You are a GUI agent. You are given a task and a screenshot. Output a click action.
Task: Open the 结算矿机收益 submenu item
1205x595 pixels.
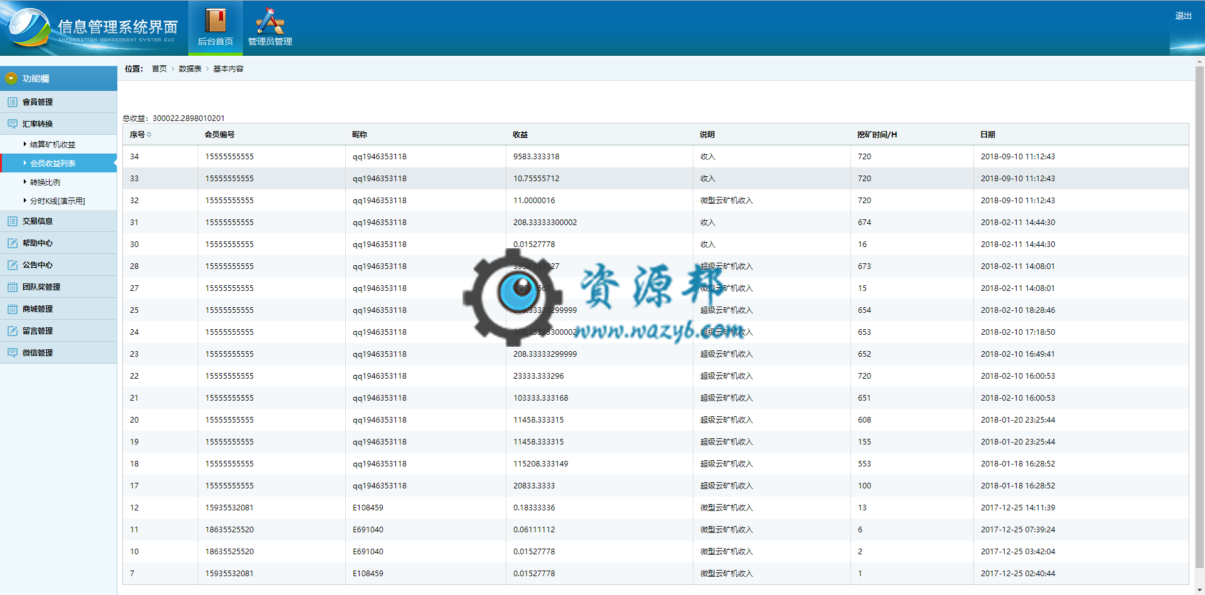[53, 144]
